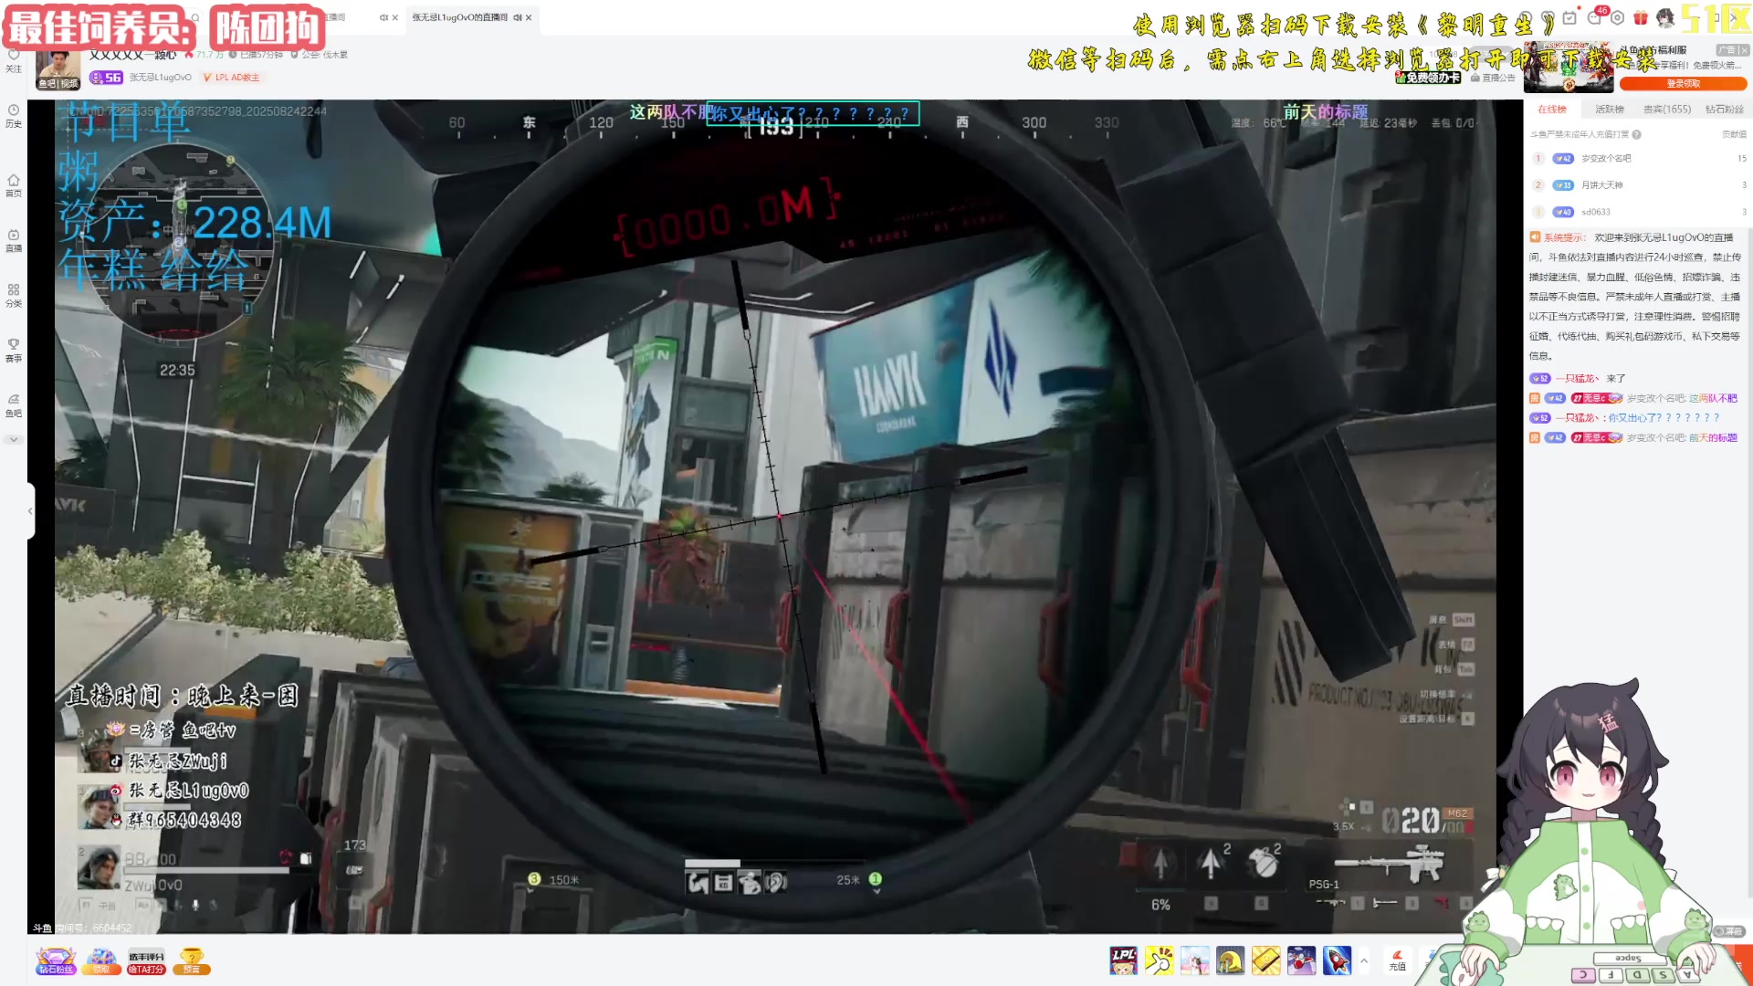Open rank 1 user 岁安改个名吧

(1606, 159)
